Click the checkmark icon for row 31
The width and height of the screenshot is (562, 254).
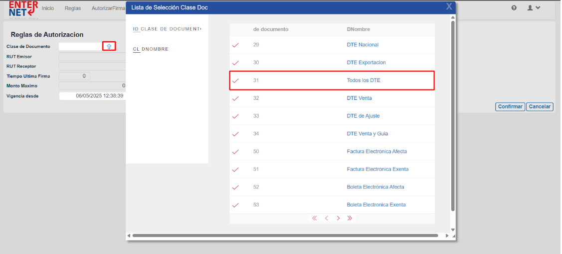point(235,81)
